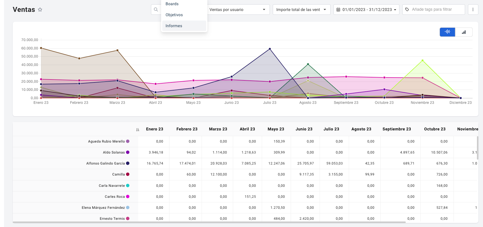483x227 pixels.
Task: Select the Aldo Solanas row name
Action: click(x=114, y=152)
